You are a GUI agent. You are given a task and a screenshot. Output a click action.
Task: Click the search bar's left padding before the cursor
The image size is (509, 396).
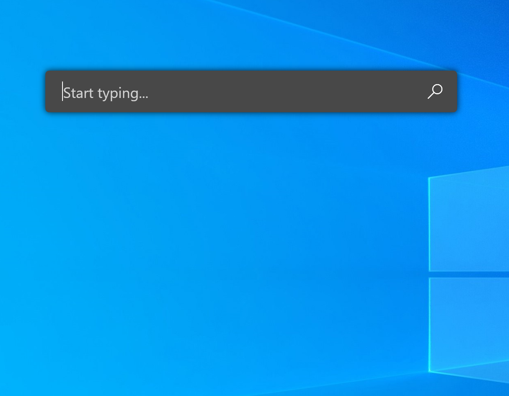pos(54,92)
